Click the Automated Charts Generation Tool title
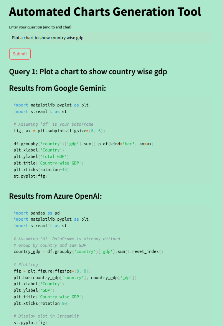The height and width of the screenshot is (326, 223). coord(105,12)
